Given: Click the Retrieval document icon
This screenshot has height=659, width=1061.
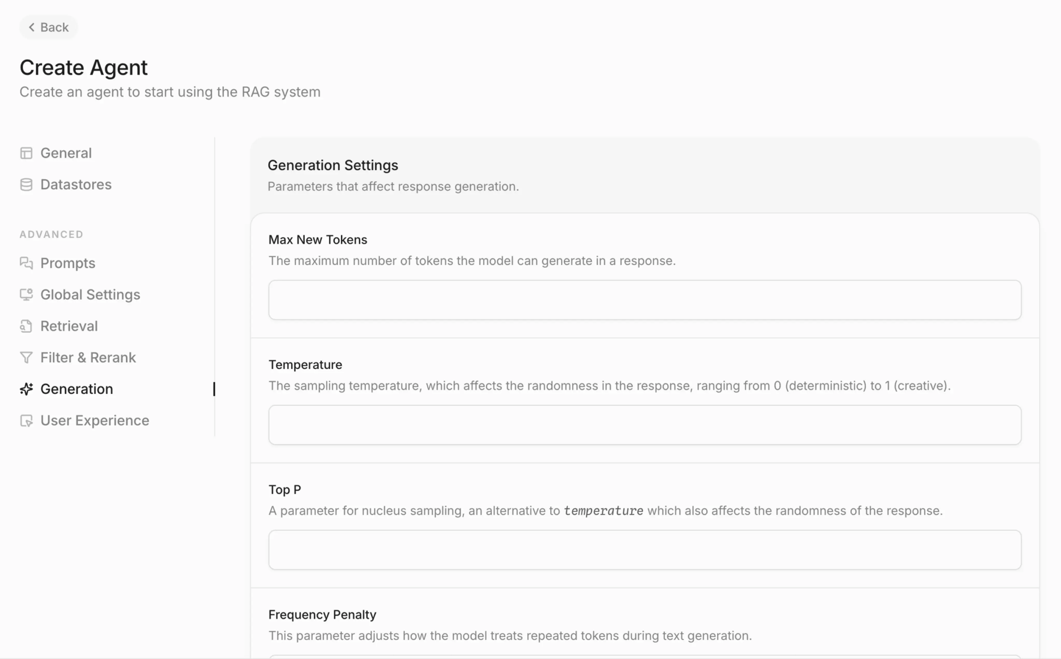Looking at the screenshot, I should tap(26, 326).
